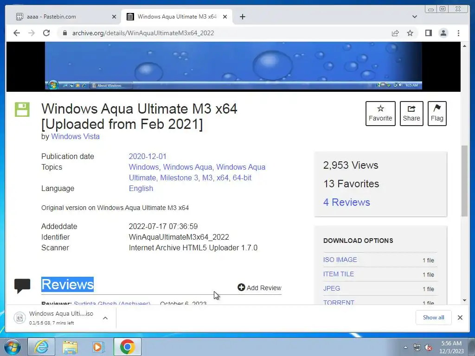The height and width of the screenshot is (356, 475).
Task: Open the Windows Start menu
Action: 13,347
